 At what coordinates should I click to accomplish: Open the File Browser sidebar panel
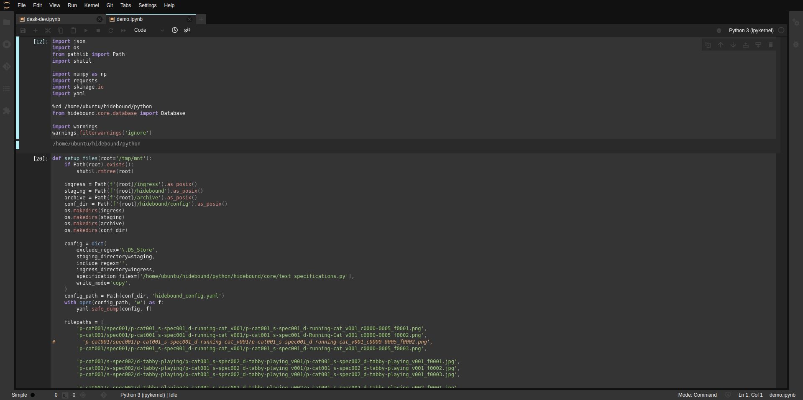point(7,22)
